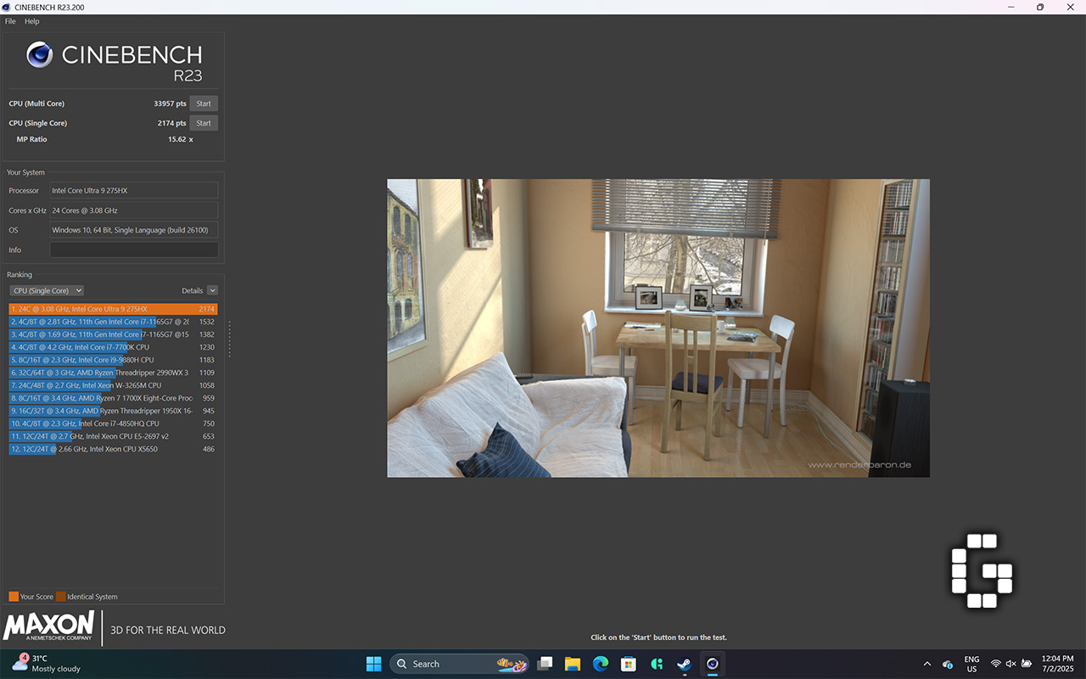Click the Maxon logo at bottom left
Screen dimensions: 1086x679
48,626
